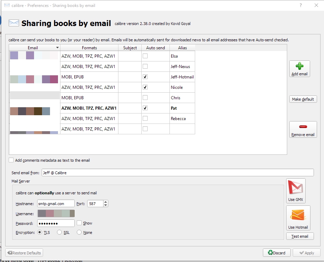The image size is (324, 262).
Task: Click the Apply button
Action: coord(307,253)
